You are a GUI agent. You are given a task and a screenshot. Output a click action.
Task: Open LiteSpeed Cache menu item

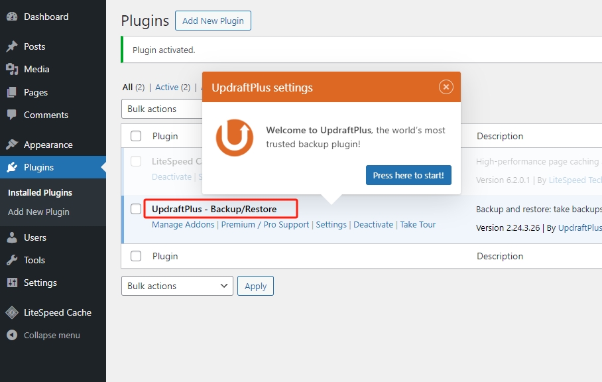click(x=58, y=312)
